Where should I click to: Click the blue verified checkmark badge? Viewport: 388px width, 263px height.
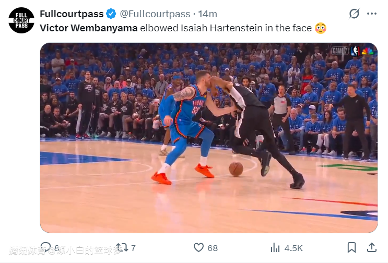[111, 14]
